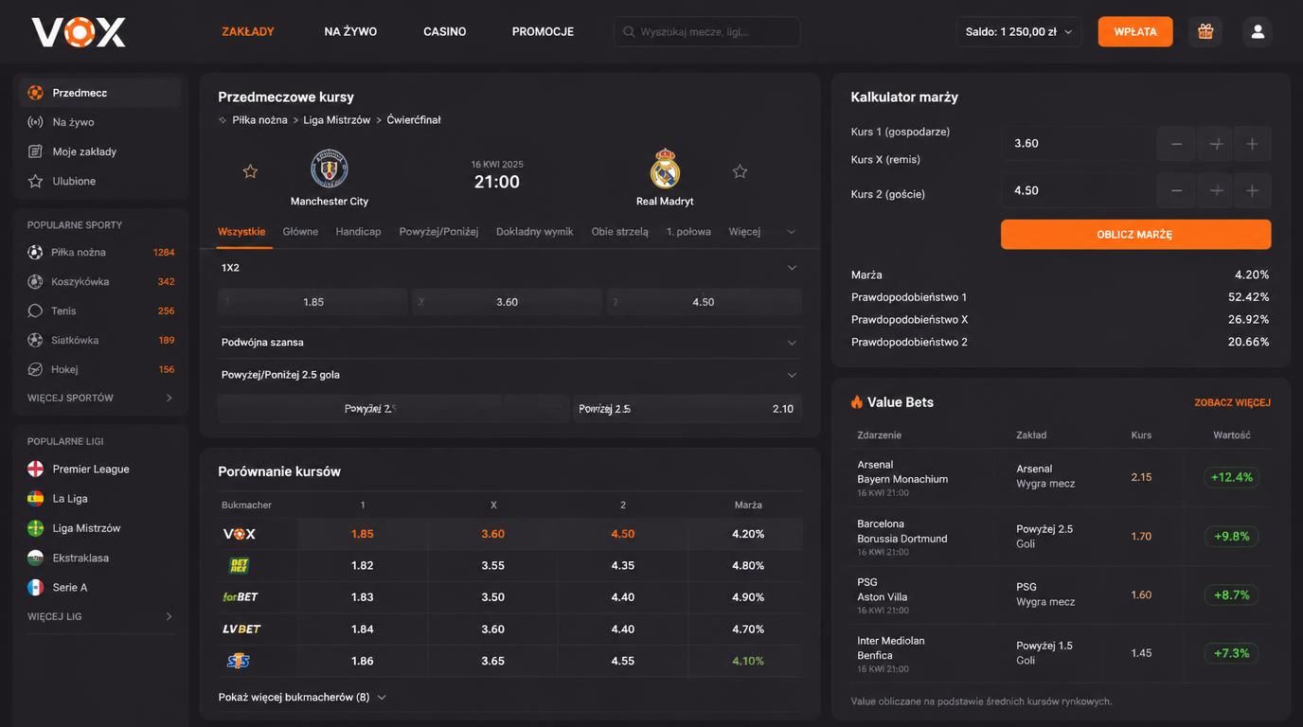The width and height of the screenshot is (1303, 727).
Task: Select Tenis in popular sports
Action: point(100,310)
